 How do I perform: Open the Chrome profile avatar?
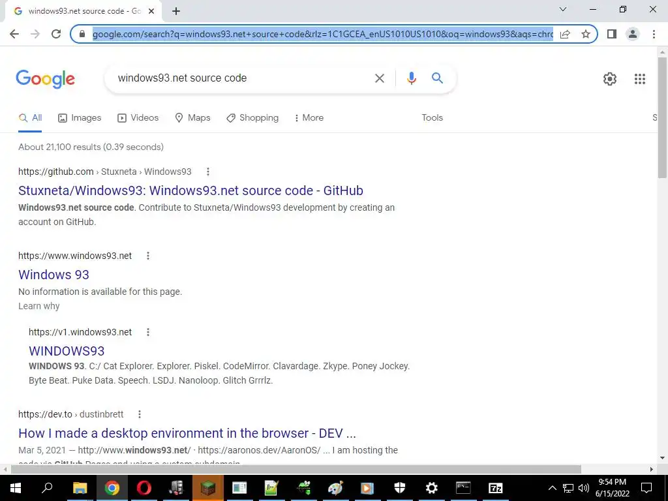(x=633, y=34)
